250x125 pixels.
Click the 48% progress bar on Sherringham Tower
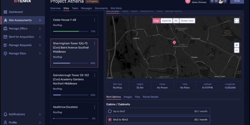coord(71,63)
